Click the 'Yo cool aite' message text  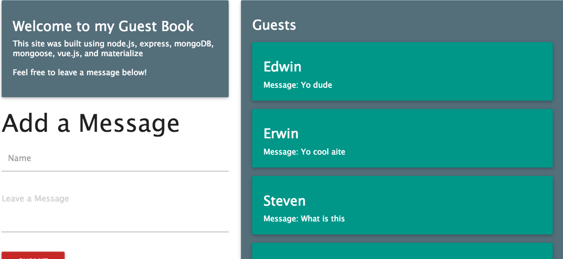304,152
